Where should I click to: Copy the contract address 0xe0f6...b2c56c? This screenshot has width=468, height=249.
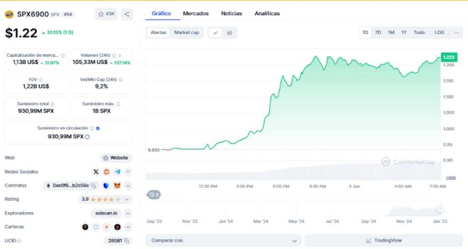pos(93,186)
